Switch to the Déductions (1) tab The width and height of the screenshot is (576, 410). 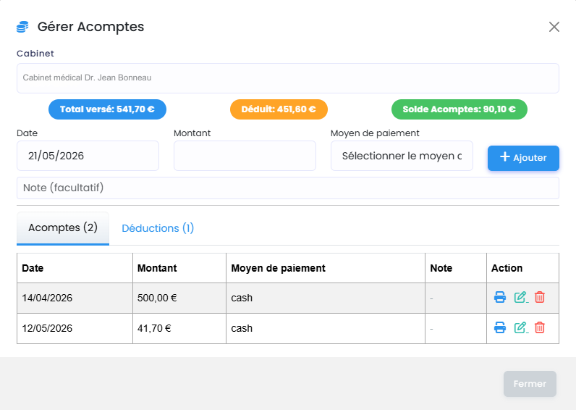pyautogui.click(x=158, y=228)
